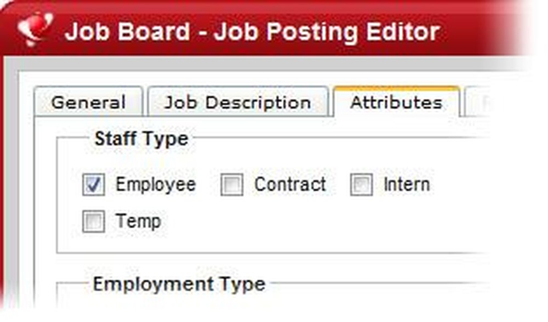Open the General tab

[x=88, y=103]
